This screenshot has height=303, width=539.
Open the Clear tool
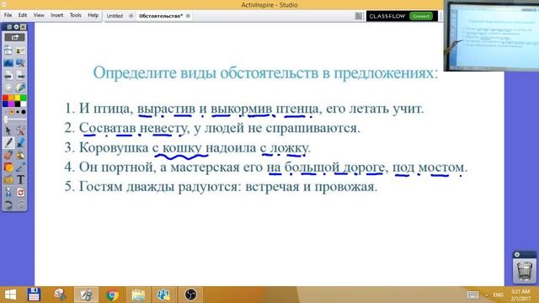[x=8, y=193]
